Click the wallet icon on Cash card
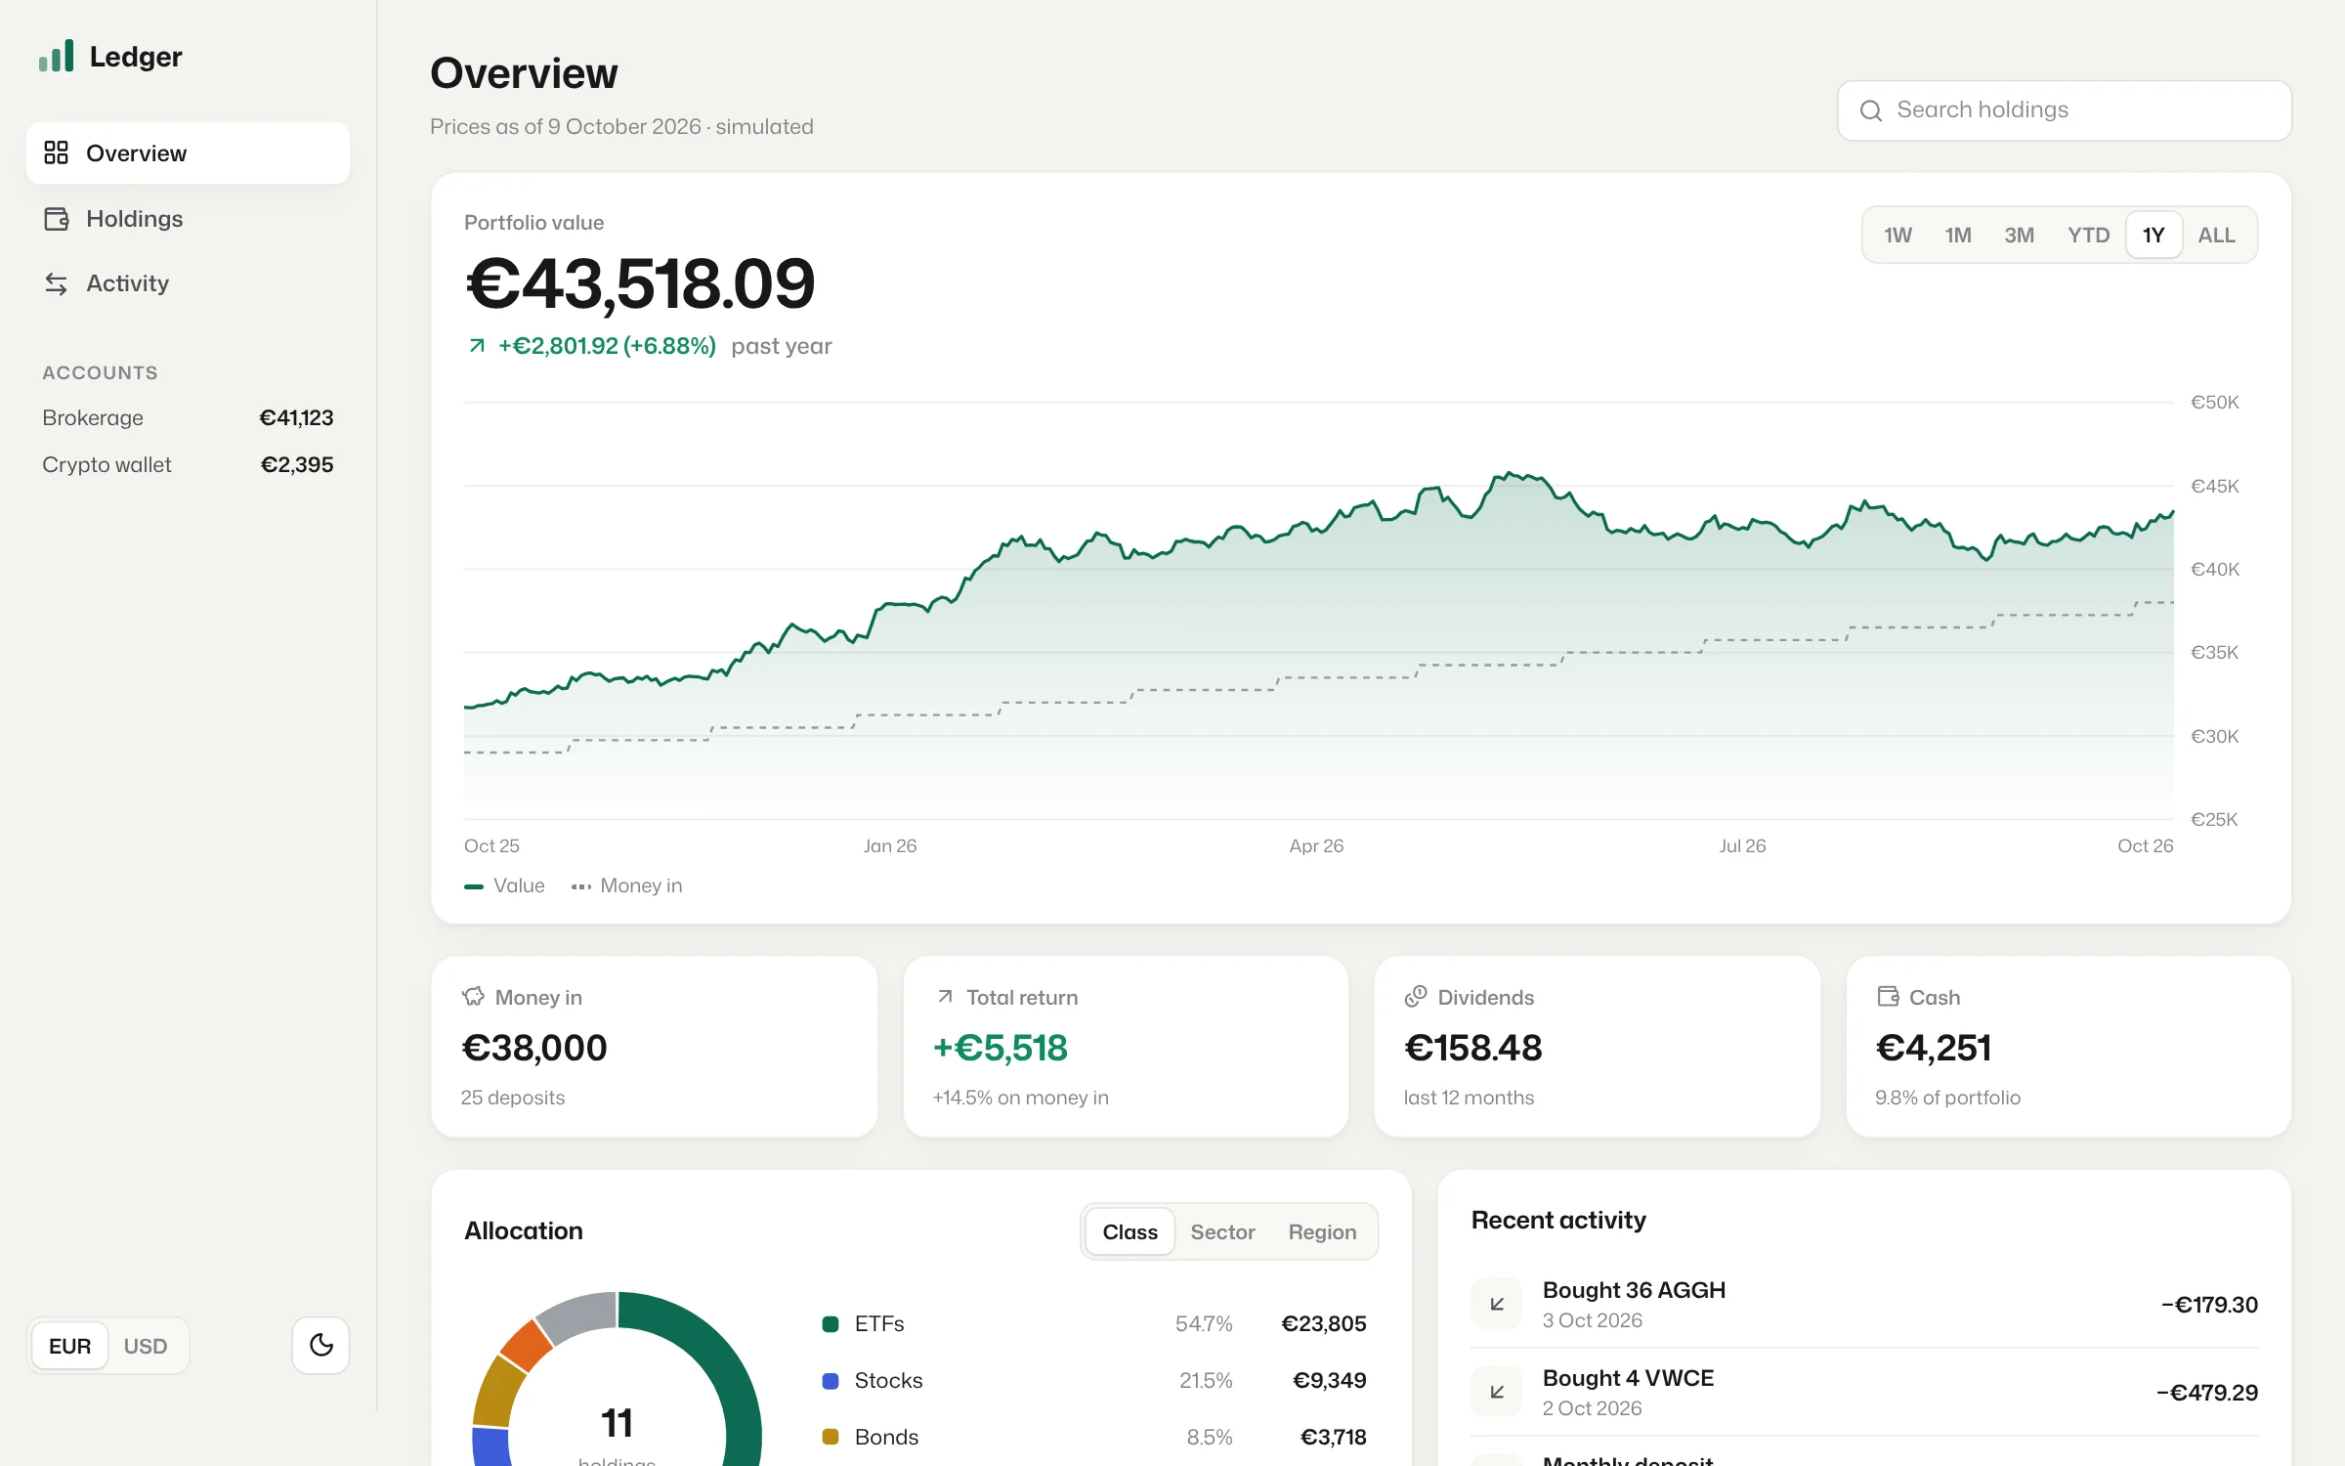 tap(1888, 997)
